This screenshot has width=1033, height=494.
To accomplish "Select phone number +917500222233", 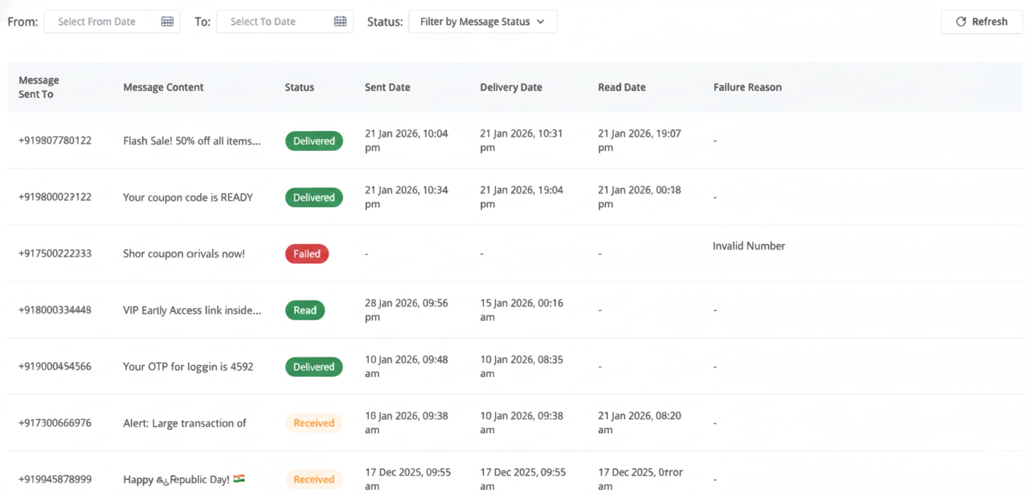I will coord(55,254).
